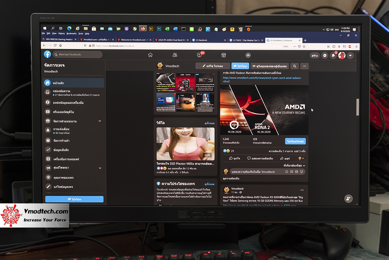Open the Firefox Tools menu
This screenshot has height=260, width=389.
tap(81, 34)
